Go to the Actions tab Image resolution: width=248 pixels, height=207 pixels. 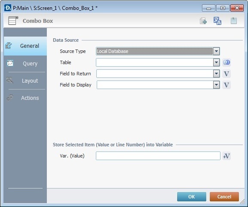tap(25, 98)
